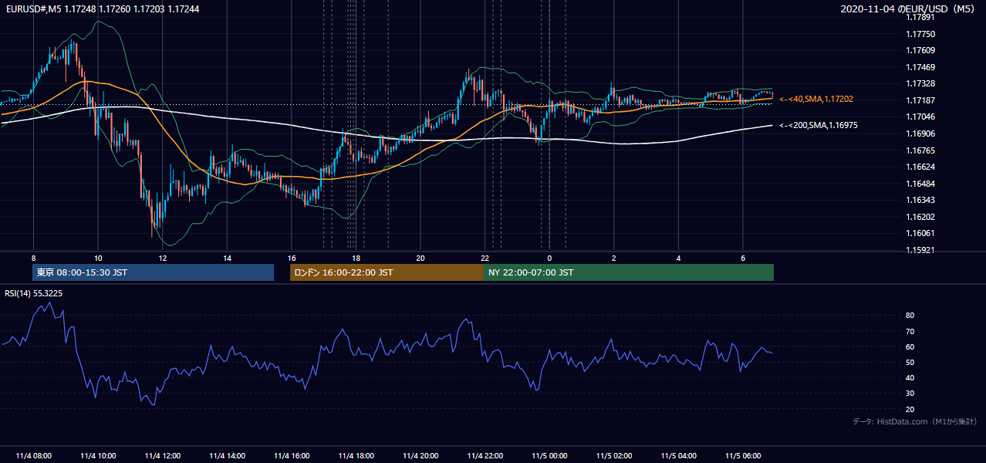
Task: Click the 1.17609 price axis label
Action: click(x=921, y=51)
